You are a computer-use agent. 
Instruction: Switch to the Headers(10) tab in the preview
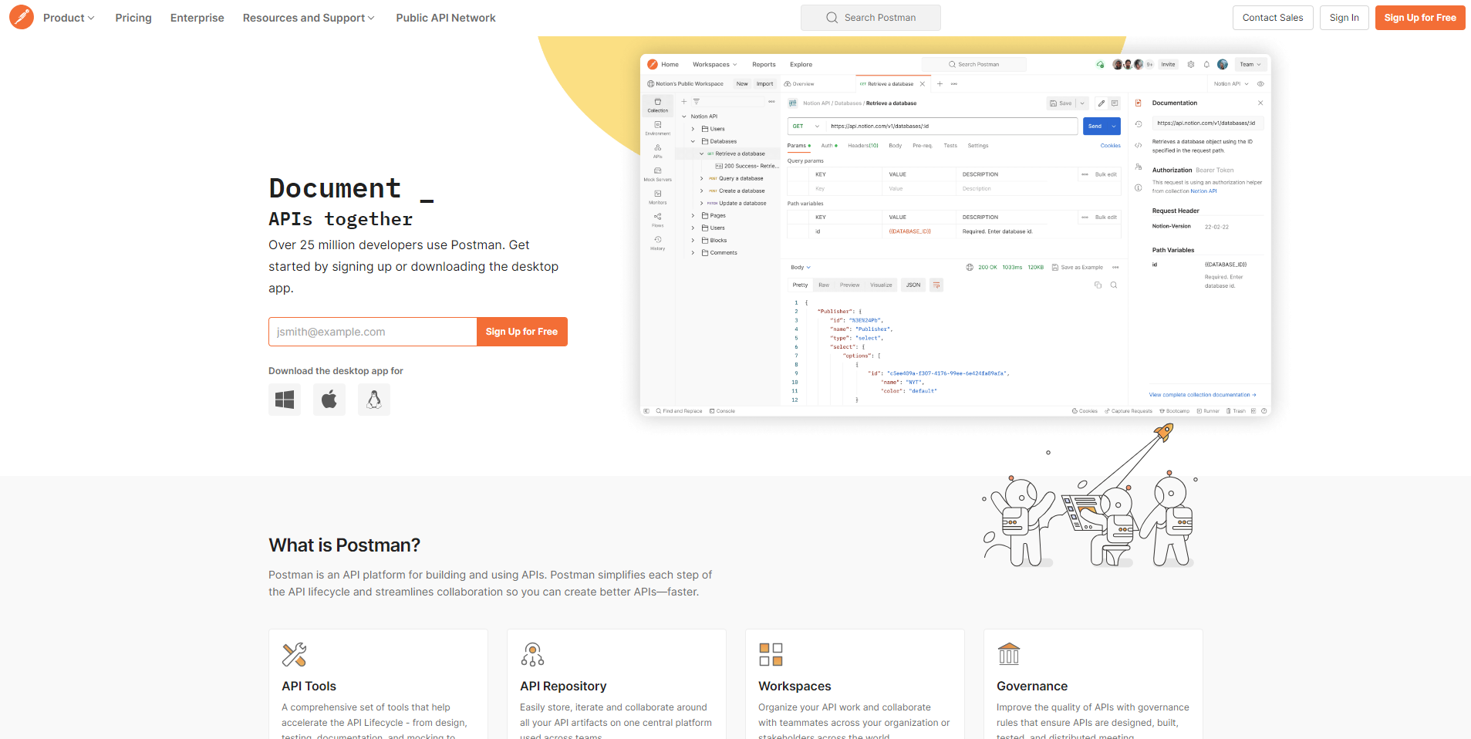(863, 146)
